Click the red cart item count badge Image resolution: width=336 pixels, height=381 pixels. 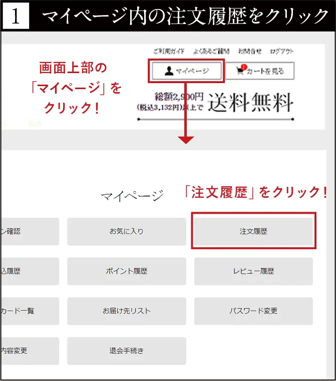click(x=244, y=67)
